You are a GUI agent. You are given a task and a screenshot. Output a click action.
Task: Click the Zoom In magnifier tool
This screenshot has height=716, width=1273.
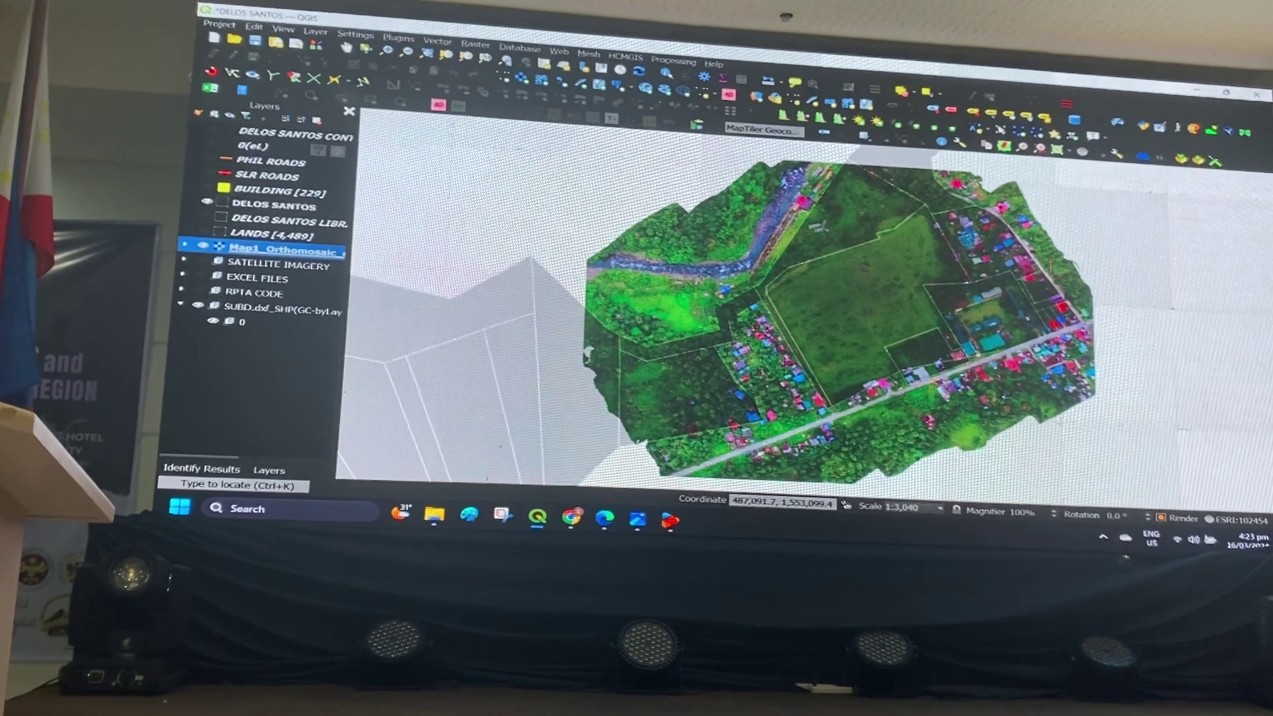[387, 50]
